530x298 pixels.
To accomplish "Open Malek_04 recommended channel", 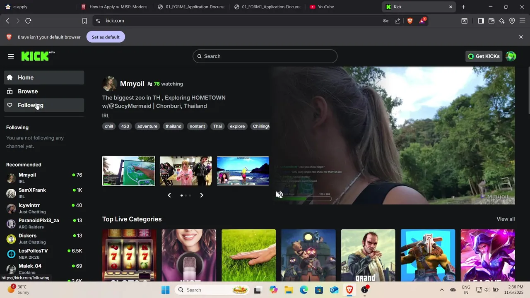I will click(x=44, y=269).
